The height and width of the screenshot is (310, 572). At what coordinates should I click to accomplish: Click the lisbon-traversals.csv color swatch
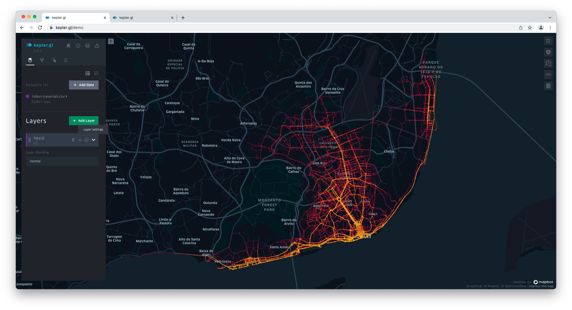(x=27, y=96)
